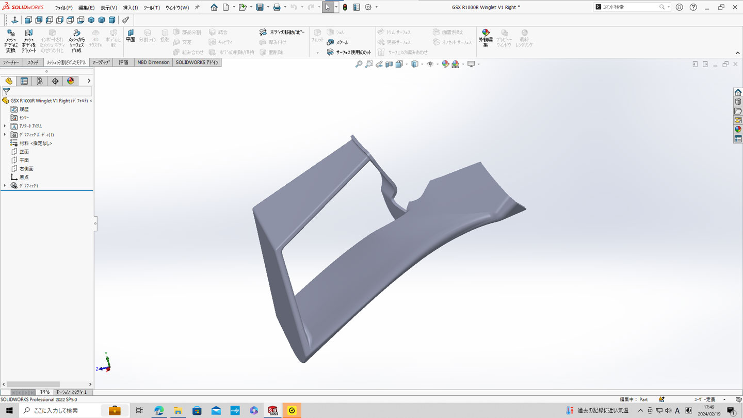Open the PropertyManager tab icon
Viewport: 743px width, 418px height.
[24, 81]
